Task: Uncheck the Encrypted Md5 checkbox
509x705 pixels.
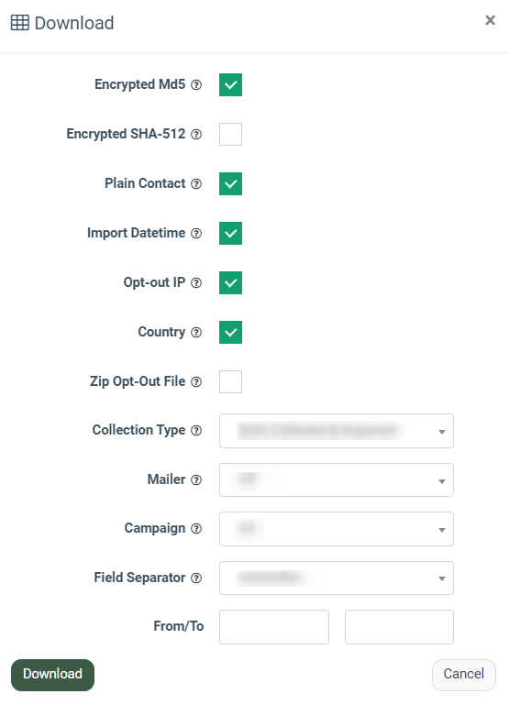Action: pyautogui.click(x=231, y=85)
